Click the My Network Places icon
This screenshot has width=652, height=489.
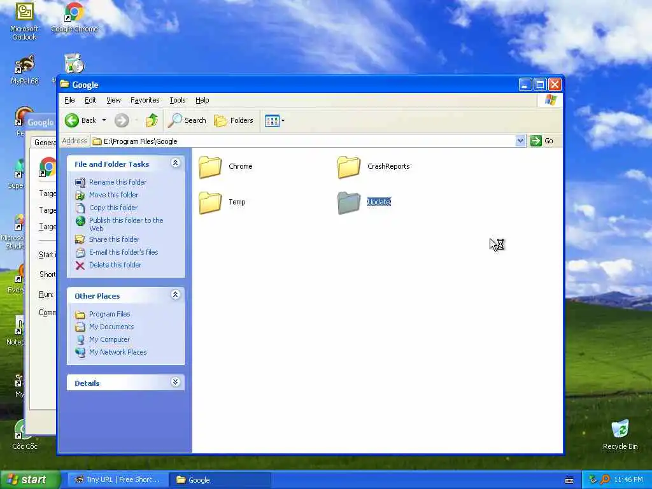80,352
